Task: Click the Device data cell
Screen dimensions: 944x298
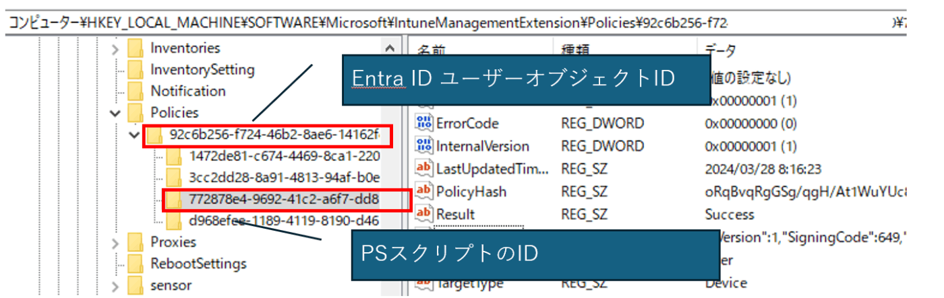Action: (726, 284)
